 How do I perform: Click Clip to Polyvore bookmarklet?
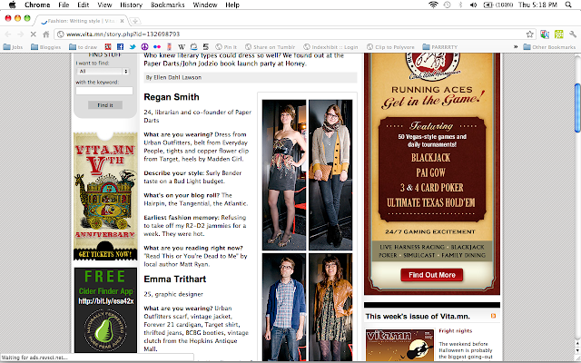click(x=390, y=47)
